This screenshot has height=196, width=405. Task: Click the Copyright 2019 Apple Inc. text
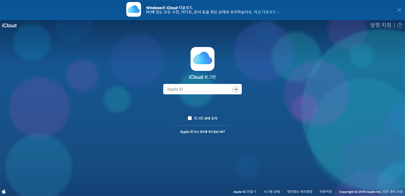(371, 192)
